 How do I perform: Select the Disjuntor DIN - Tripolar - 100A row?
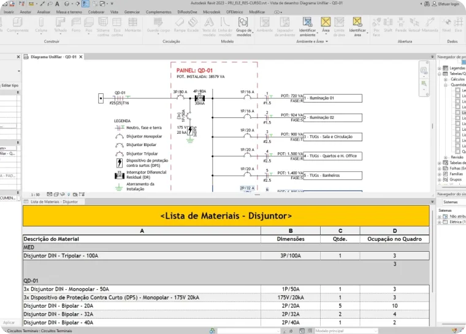[x=226, y=255]
